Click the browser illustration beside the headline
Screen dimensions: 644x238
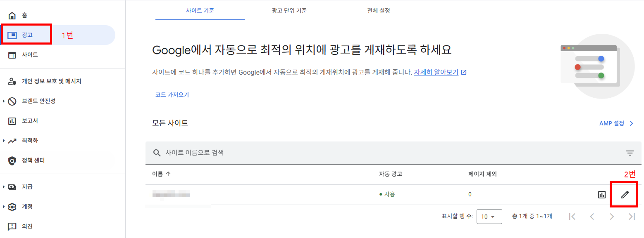click(x=597, y=66)
